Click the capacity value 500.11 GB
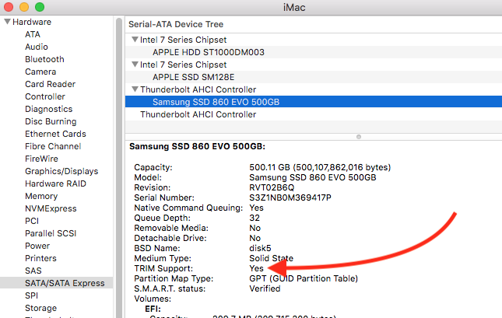 [320, 167]
